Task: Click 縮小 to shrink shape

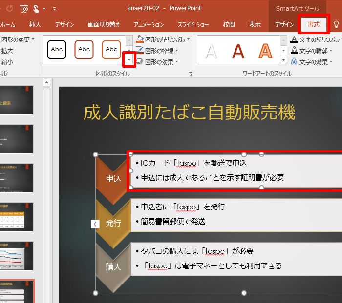Action: click(x=7, y=62)
